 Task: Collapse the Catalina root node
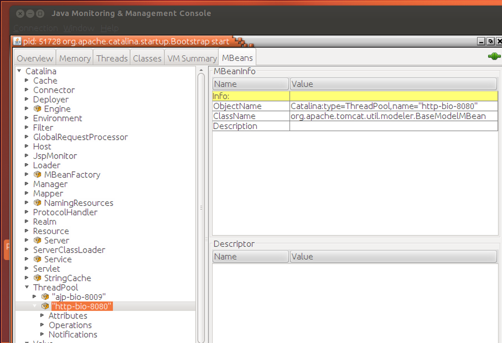click(19, 71)
